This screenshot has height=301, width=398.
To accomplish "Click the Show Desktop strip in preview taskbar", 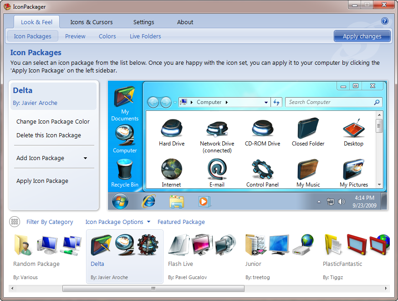I will click(384, 201).
